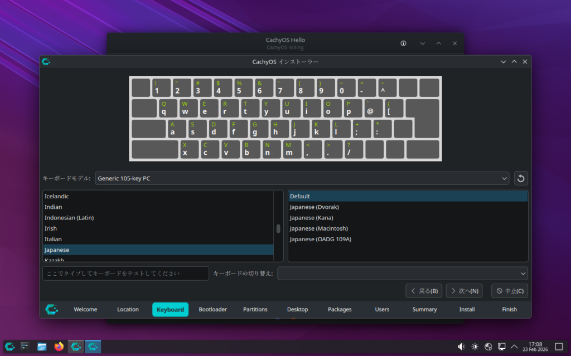Open the brightness control tray icon
The image size is (571, 356).
475,347
